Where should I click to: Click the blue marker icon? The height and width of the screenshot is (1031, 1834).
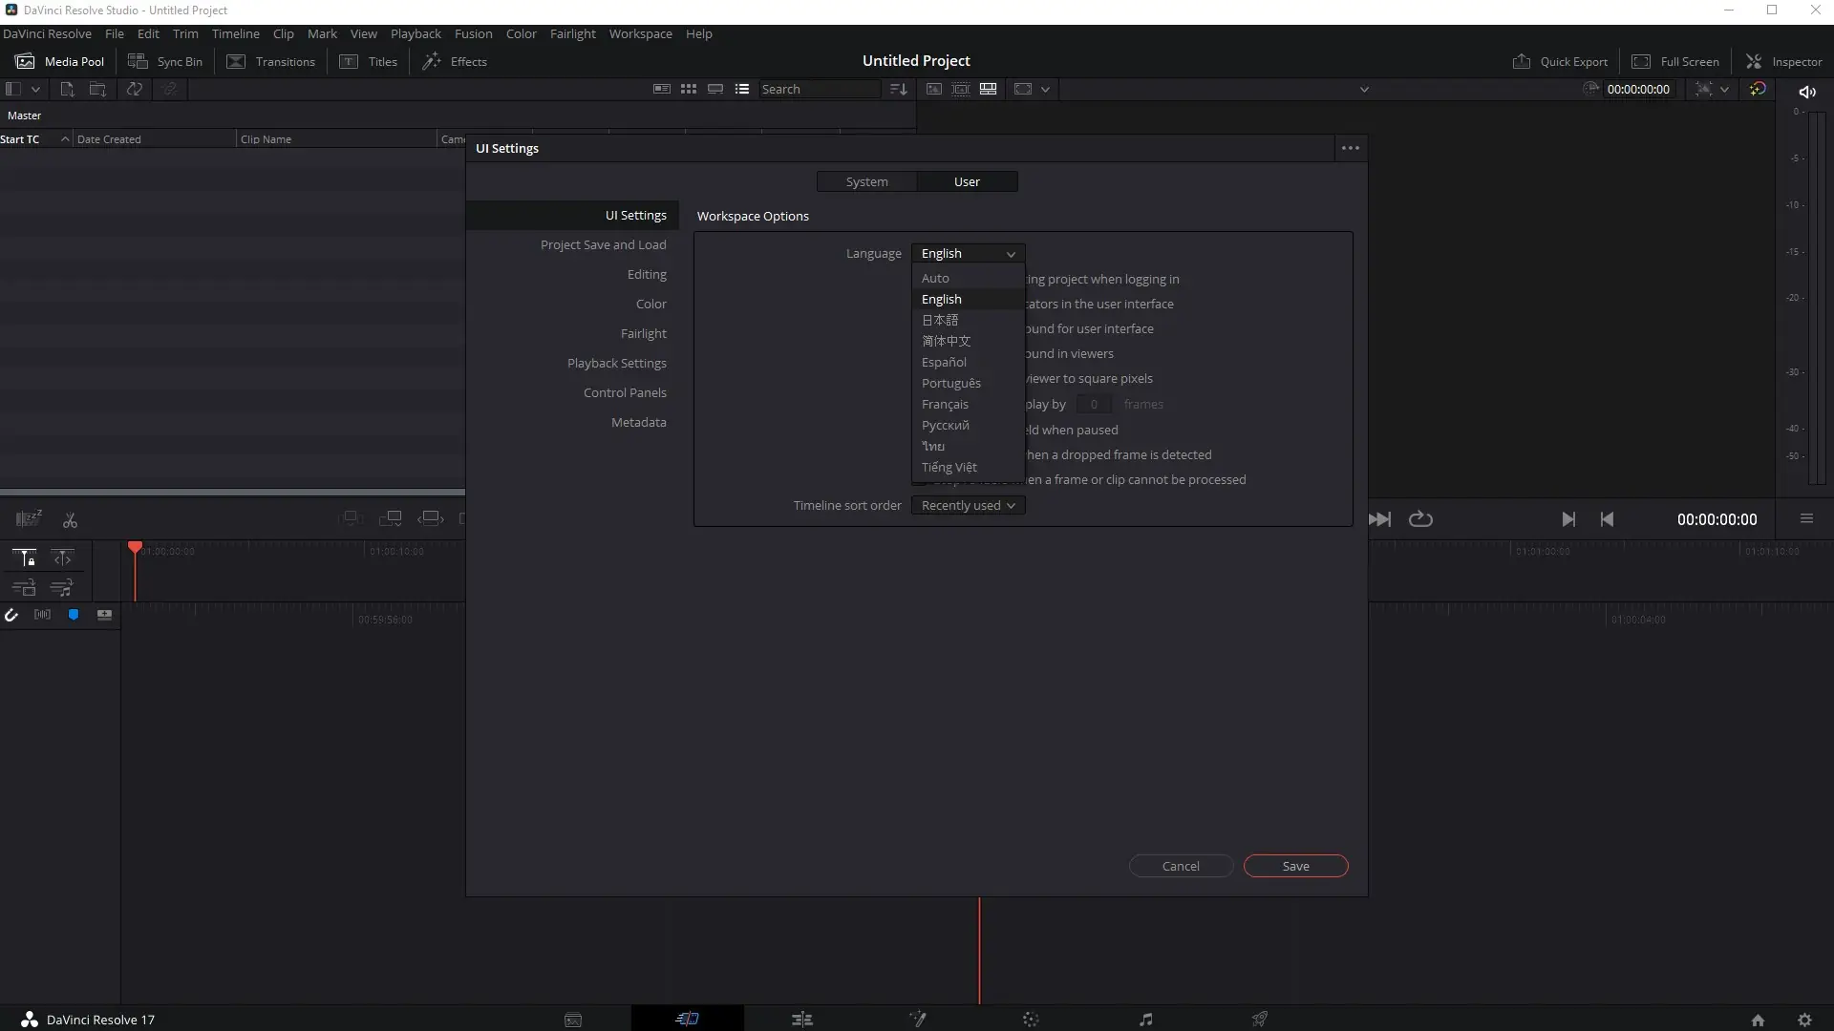point(74,616)
